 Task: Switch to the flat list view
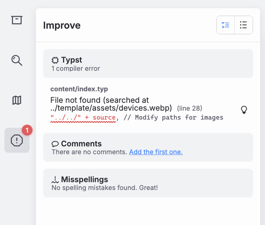click(243, 25)
